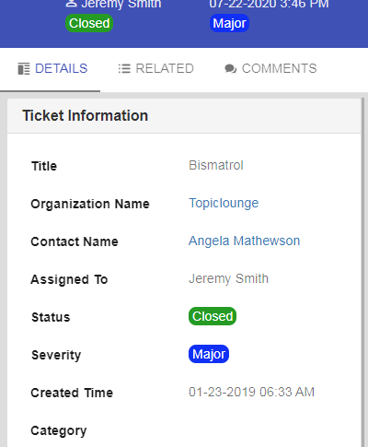Open the Angela Mathewson contact link

click(244, 241)
